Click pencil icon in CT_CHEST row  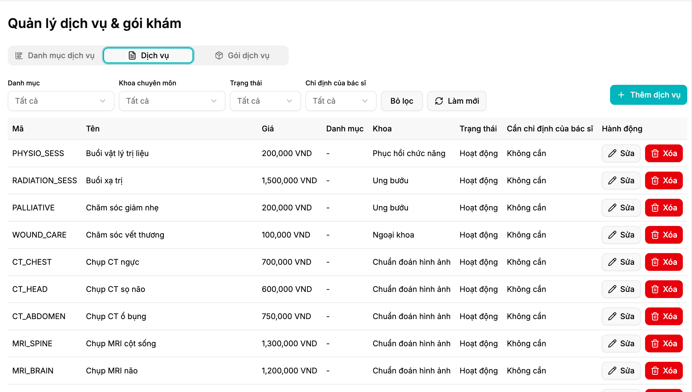pyautogui.click(x=612, y=262)
